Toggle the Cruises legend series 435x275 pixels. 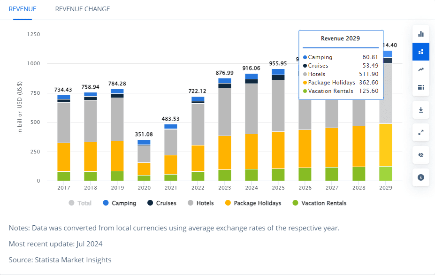click(x=162, y=203)
